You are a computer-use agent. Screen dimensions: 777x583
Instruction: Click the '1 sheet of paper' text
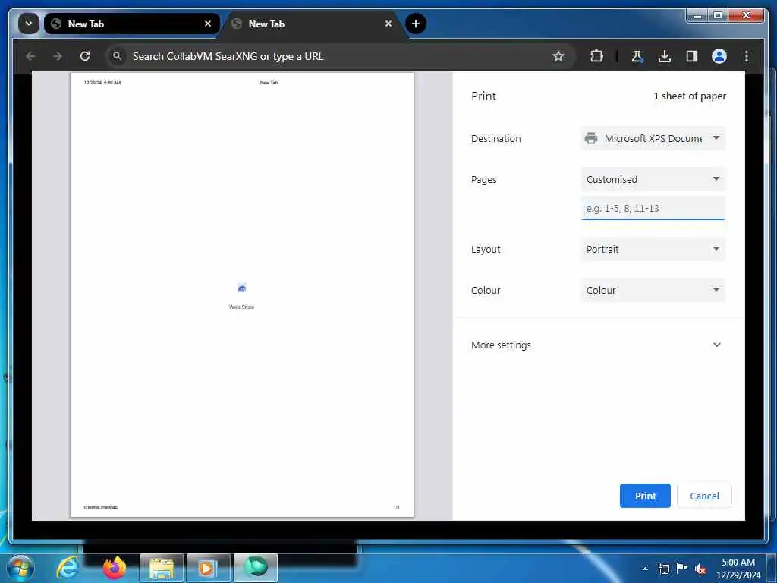690,96
